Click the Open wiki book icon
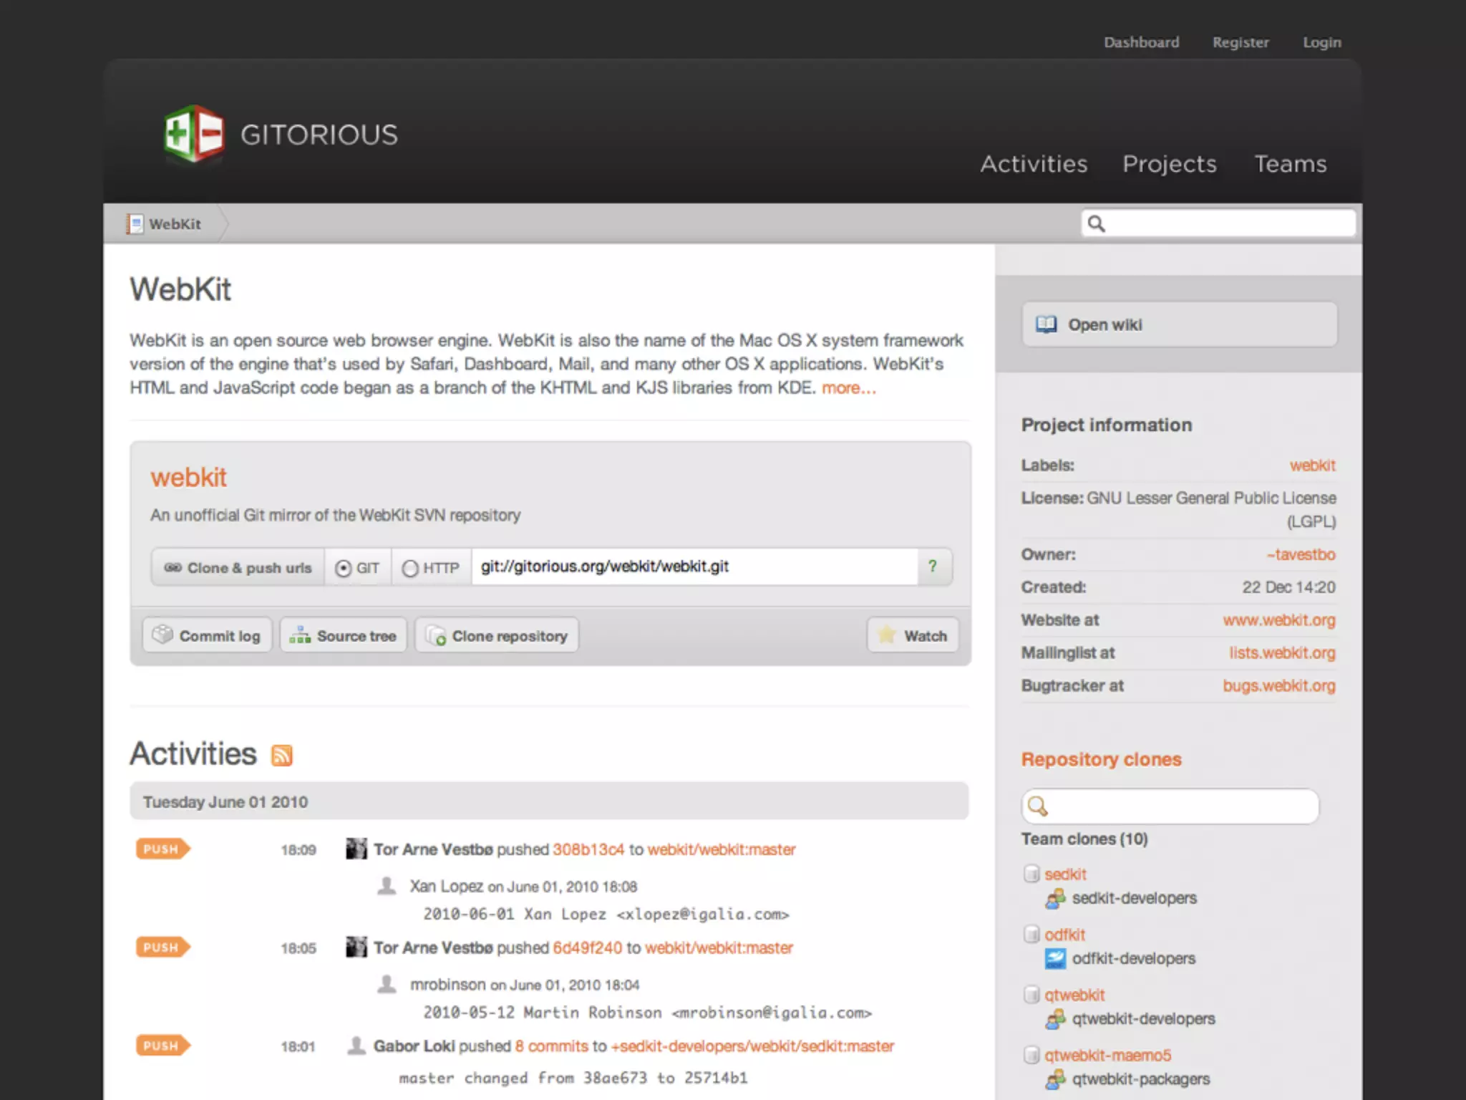Screen dimensions: 1466x1100 pos(1046,324)
